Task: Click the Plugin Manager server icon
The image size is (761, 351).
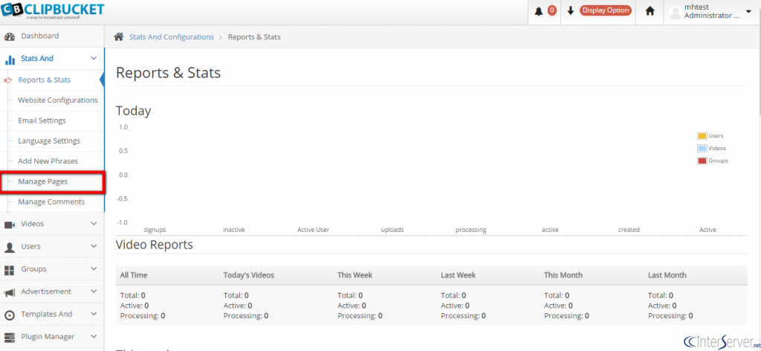Action: [9, 338]
